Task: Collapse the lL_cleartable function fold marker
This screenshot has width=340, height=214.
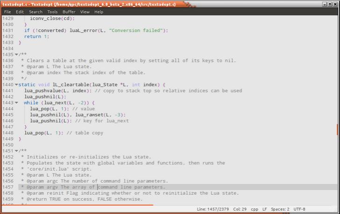Action: click(x=16, y=85)
